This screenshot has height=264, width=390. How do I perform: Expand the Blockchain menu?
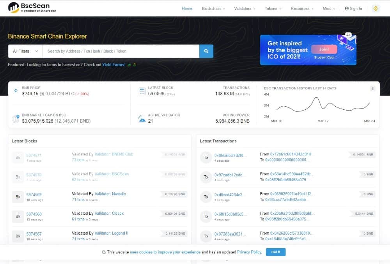tap(213, 9)
